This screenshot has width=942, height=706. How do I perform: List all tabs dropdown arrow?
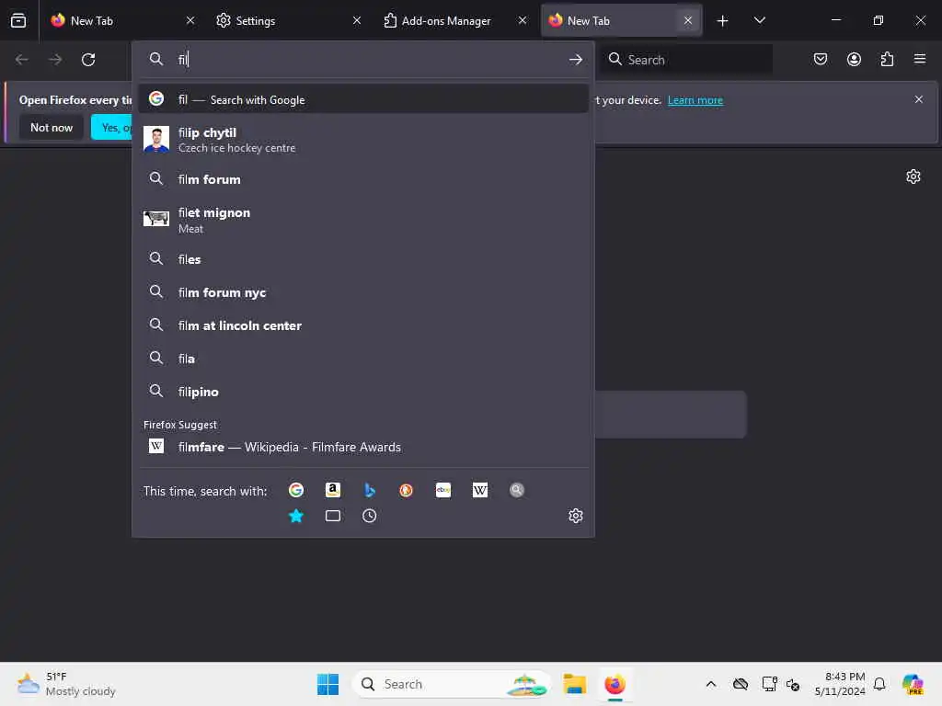pos(760,20)
